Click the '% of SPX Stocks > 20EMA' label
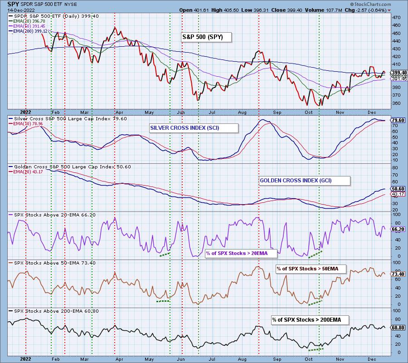This screenshot has width=408, height=363. pyautogui.click(x=241, y=253)
